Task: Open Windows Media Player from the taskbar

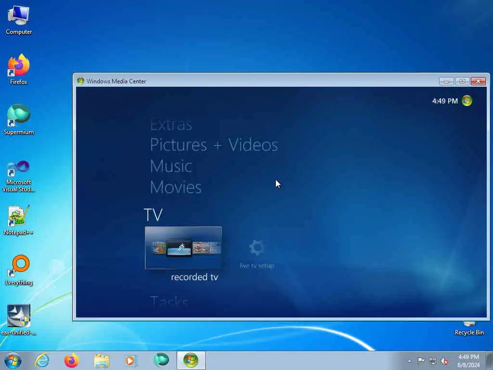Action: pos(130,360)
